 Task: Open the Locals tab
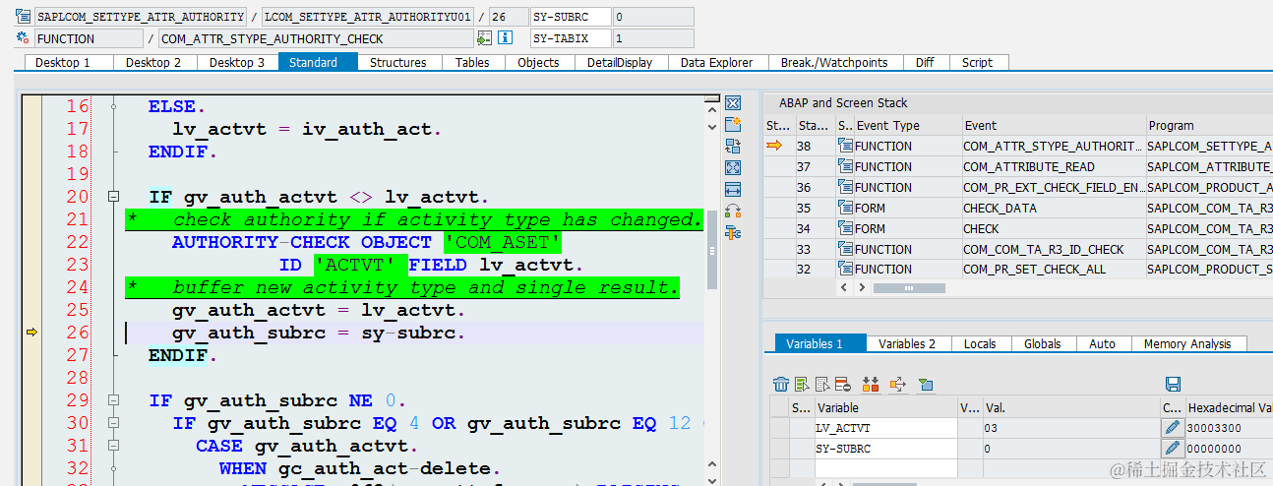(x=980, y=343)
